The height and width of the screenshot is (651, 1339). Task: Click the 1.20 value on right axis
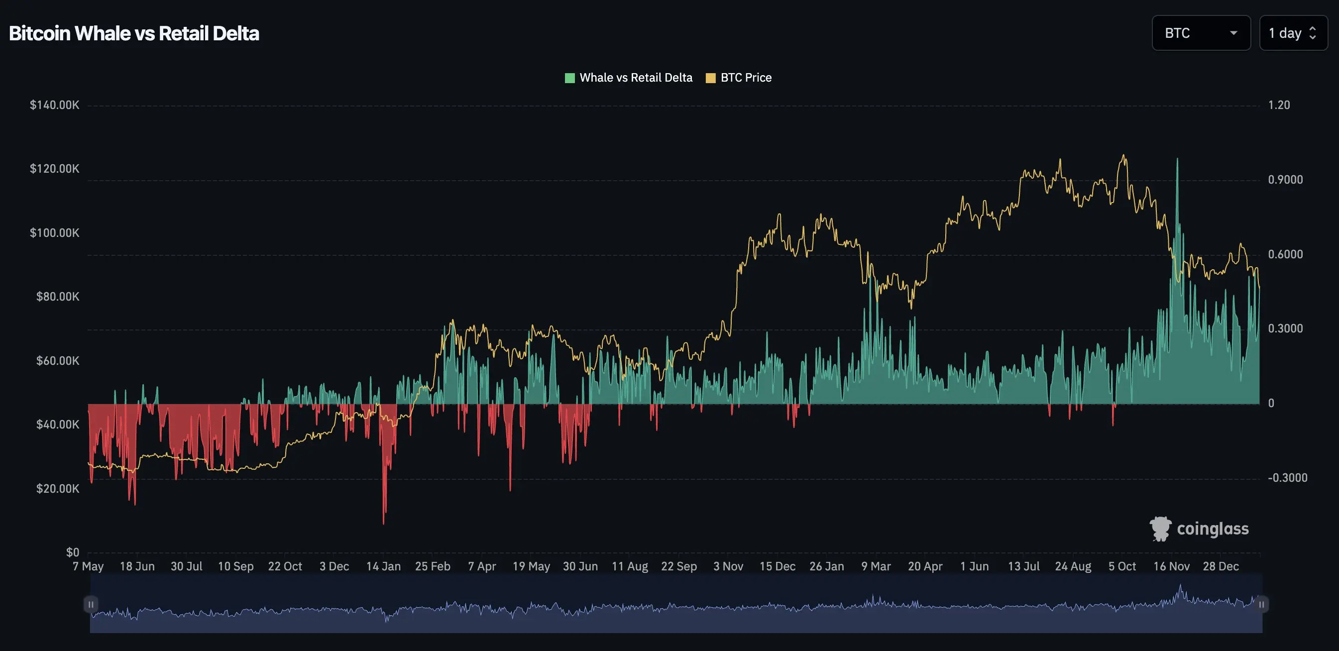(x=1279, y=106)
